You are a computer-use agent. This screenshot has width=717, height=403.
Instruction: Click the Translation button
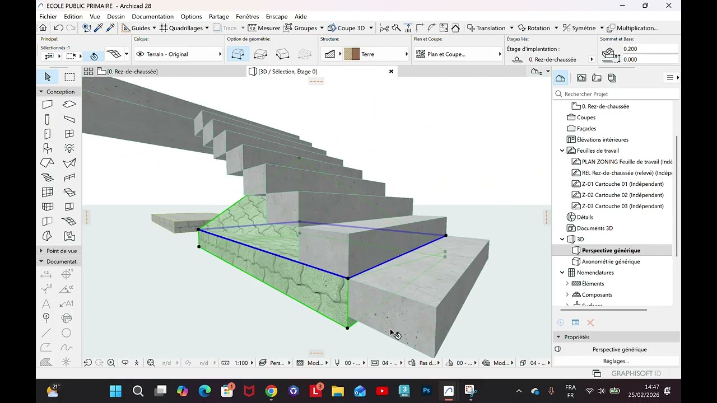point(486,28)
